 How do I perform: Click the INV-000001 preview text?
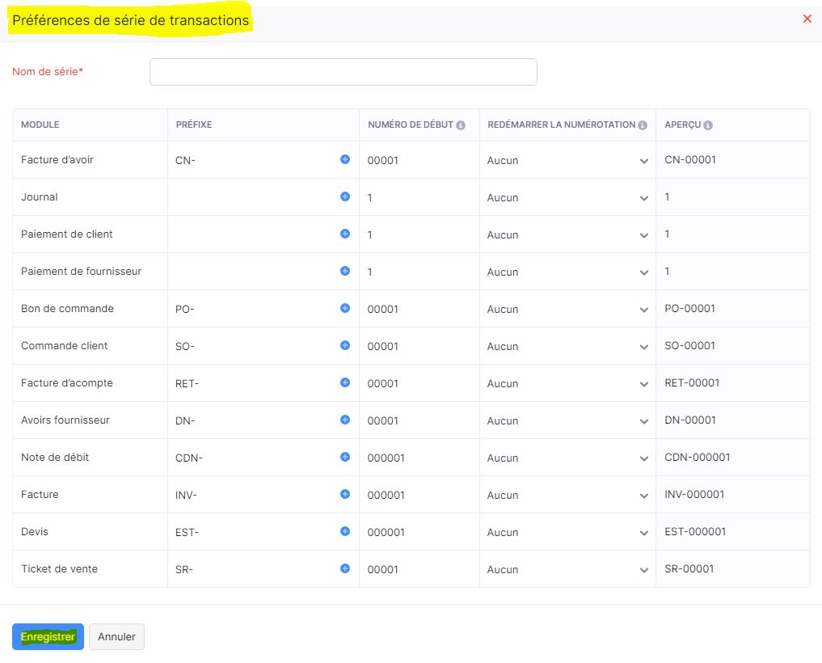click(694, 494)
